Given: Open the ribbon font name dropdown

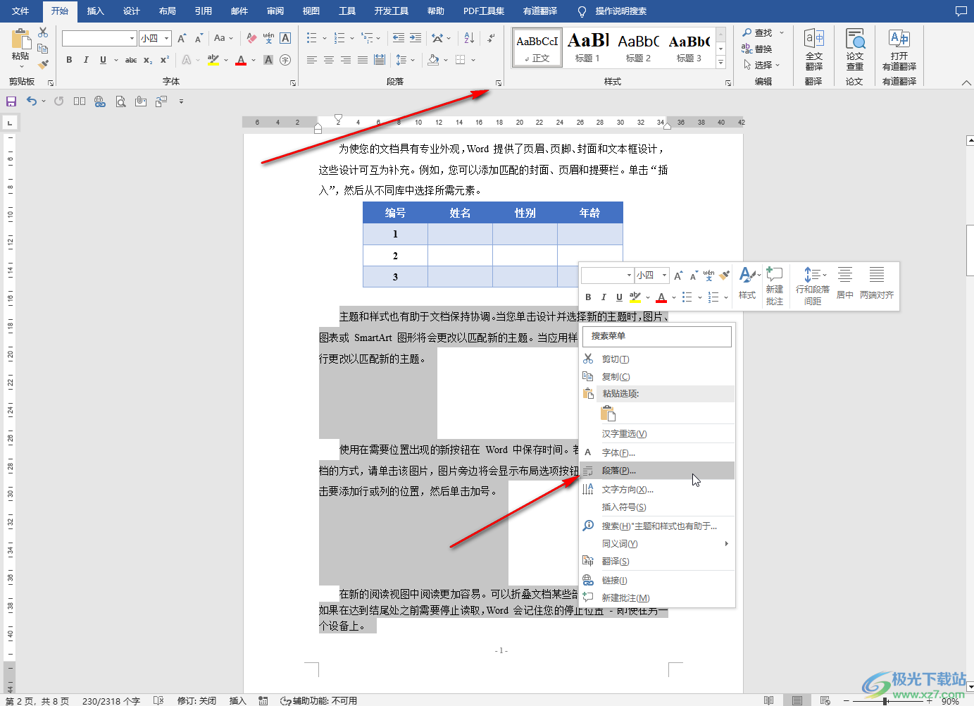Looking at the screenshot, I should click(x=132, y=38).
